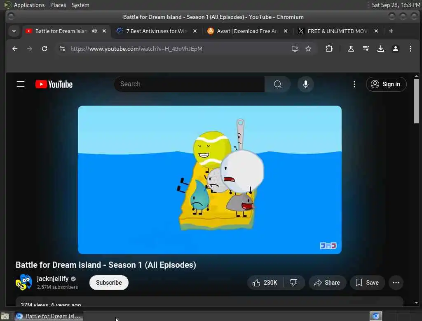
Task: Click the YouTube search magnifier button
Action: 277,84
